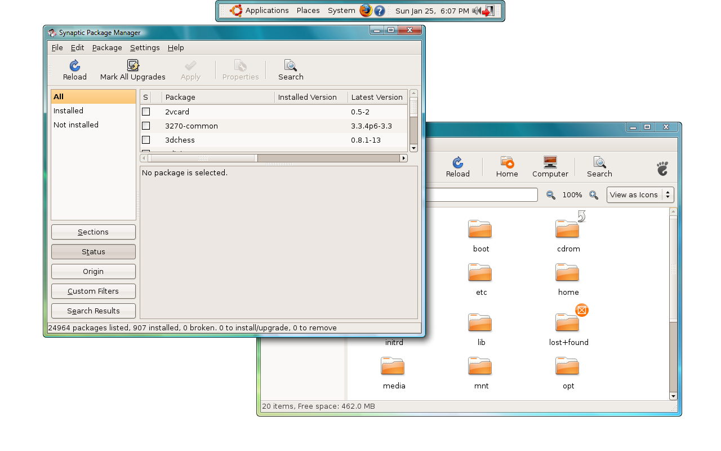Select the boot folder icon

click(x=480, y=229)
